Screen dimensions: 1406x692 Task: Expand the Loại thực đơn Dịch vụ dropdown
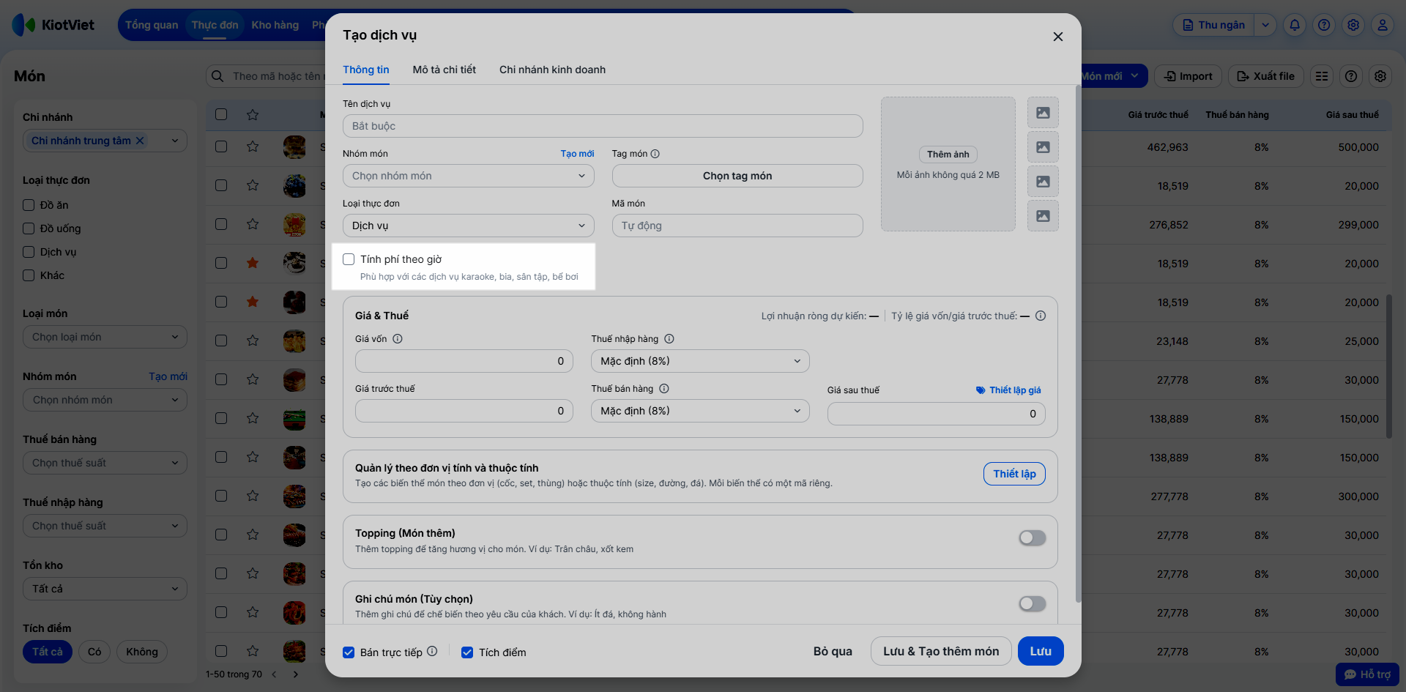[468, 226]
